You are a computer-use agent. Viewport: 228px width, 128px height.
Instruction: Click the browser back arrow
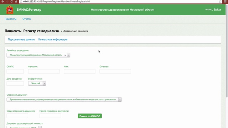point(2,1)
